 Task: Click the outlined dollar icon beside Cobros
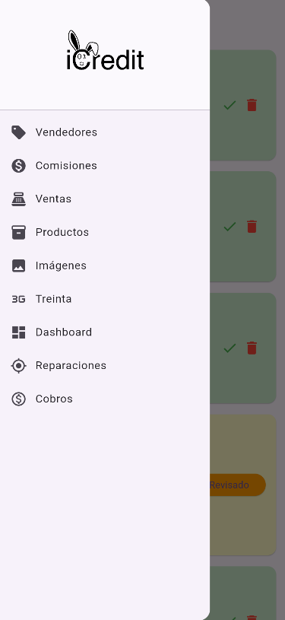coord(18,399)
